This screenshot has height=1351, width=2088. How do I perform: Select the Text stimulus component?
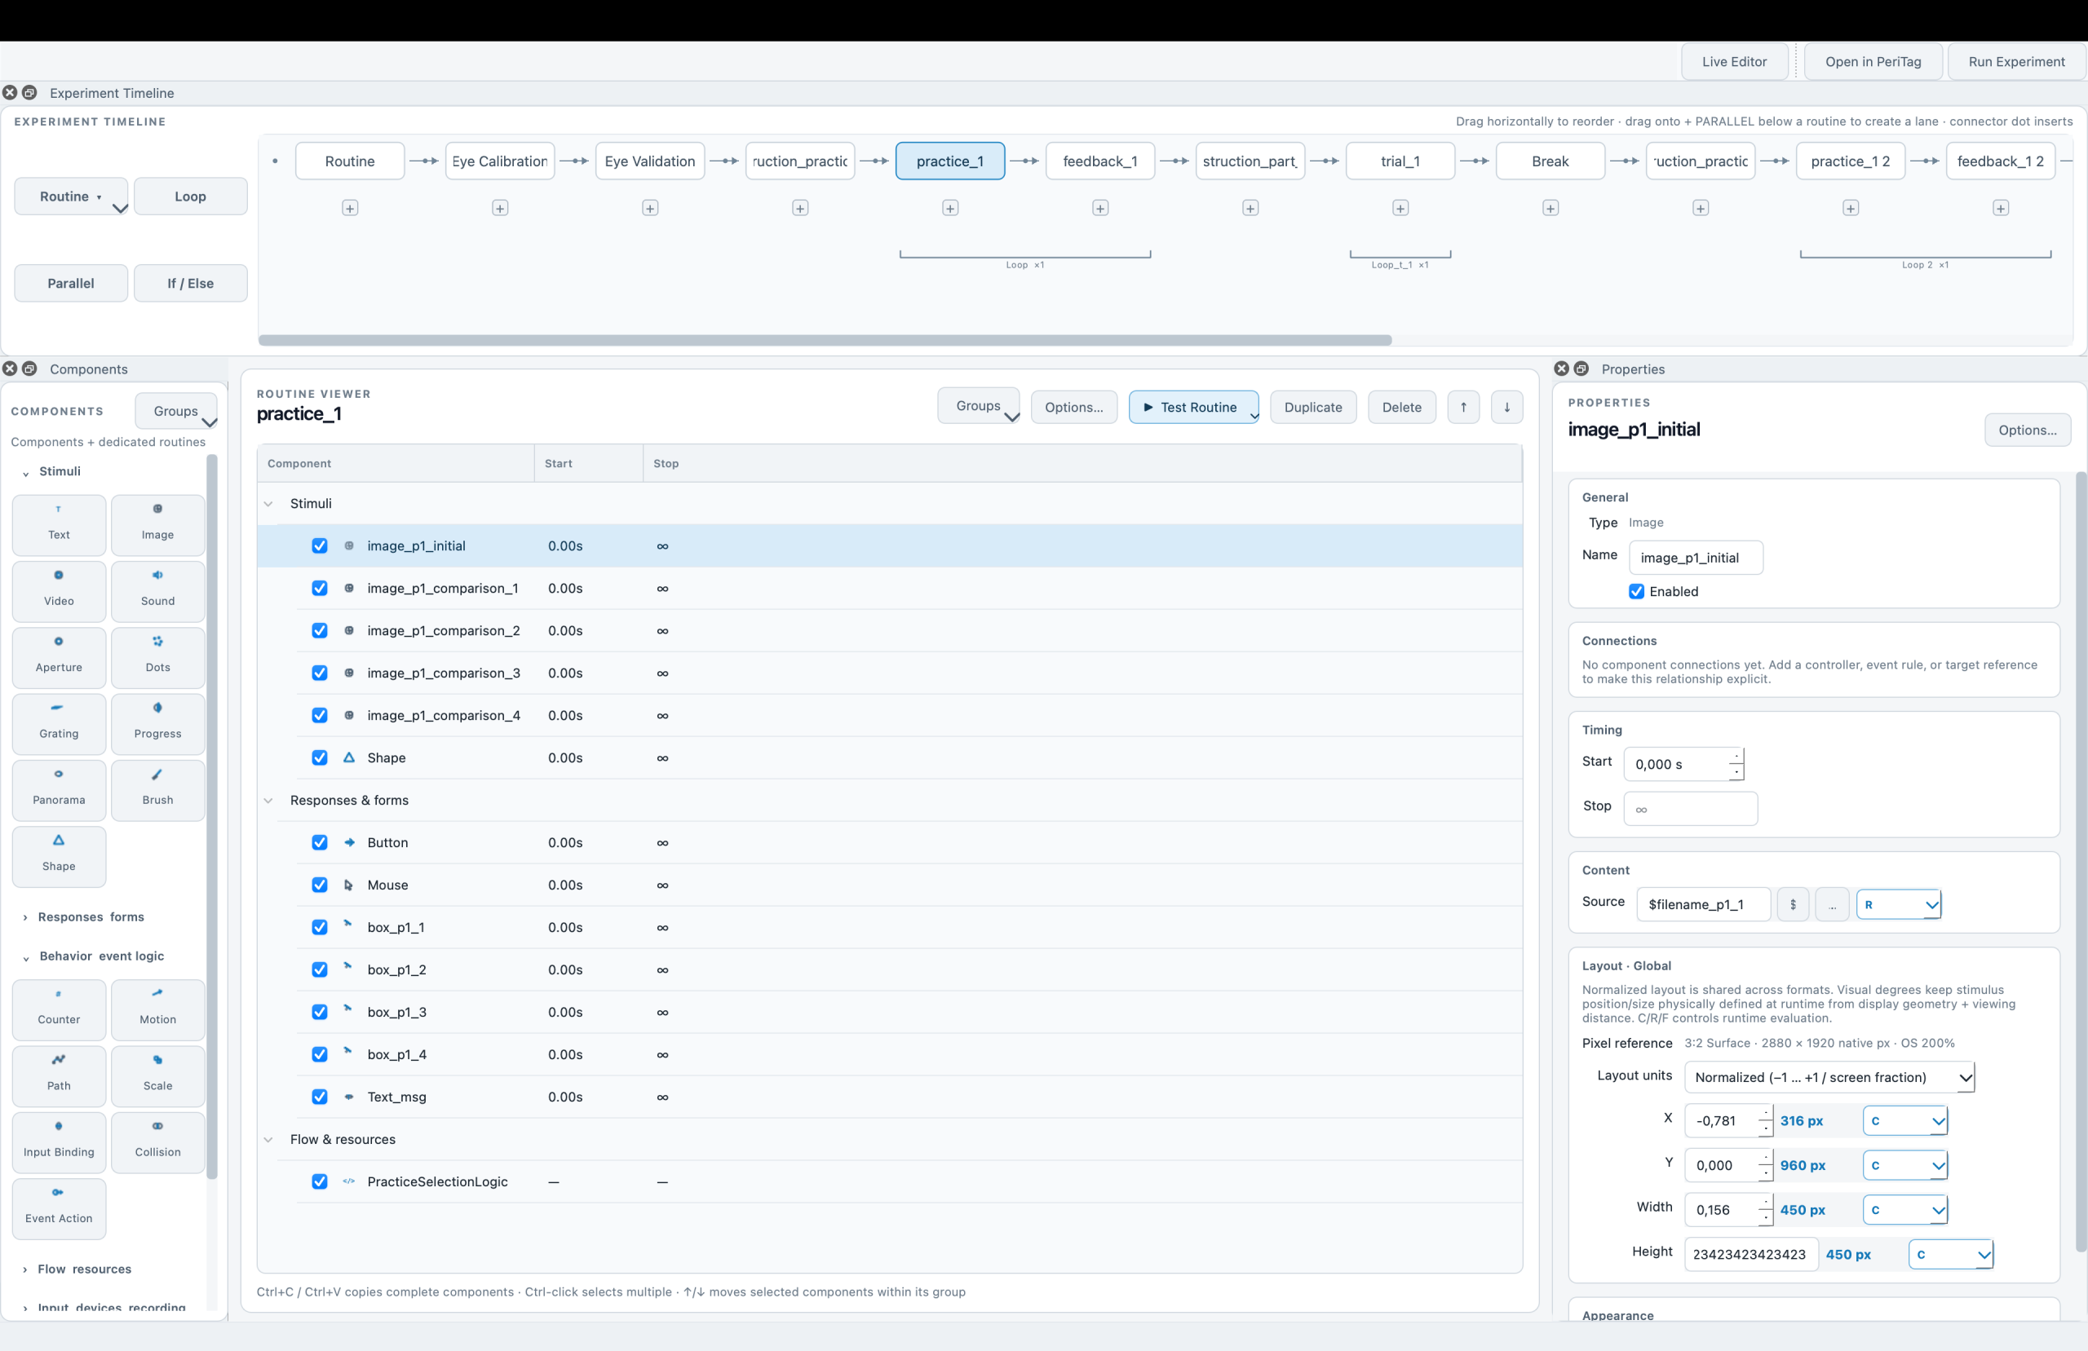coord(59,524)
